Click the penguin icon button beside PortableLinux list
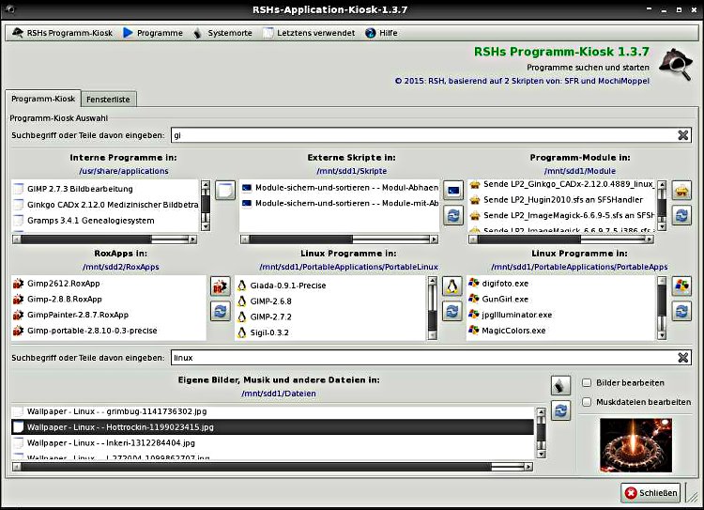704x510 pixels. coord(452,286)
